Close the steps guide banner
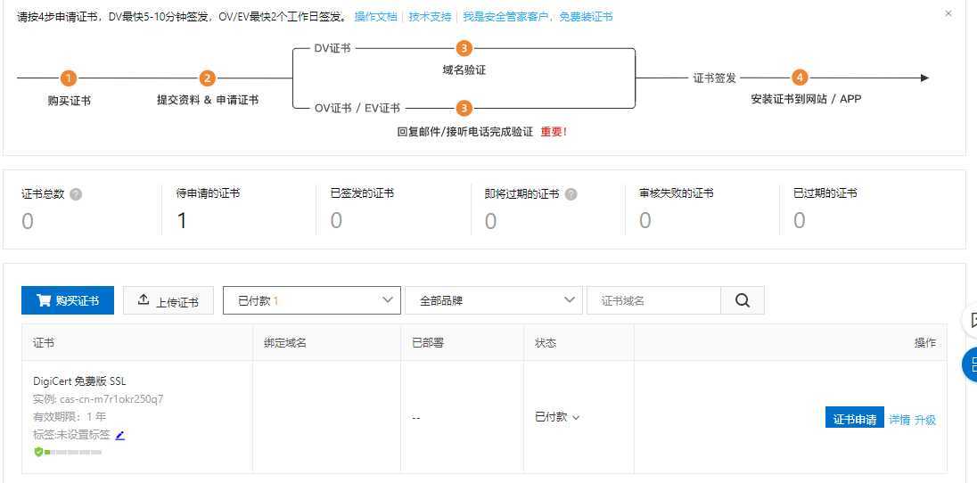Image resolution: width=977 pixels, height=483 pixels. click(948, 13)
